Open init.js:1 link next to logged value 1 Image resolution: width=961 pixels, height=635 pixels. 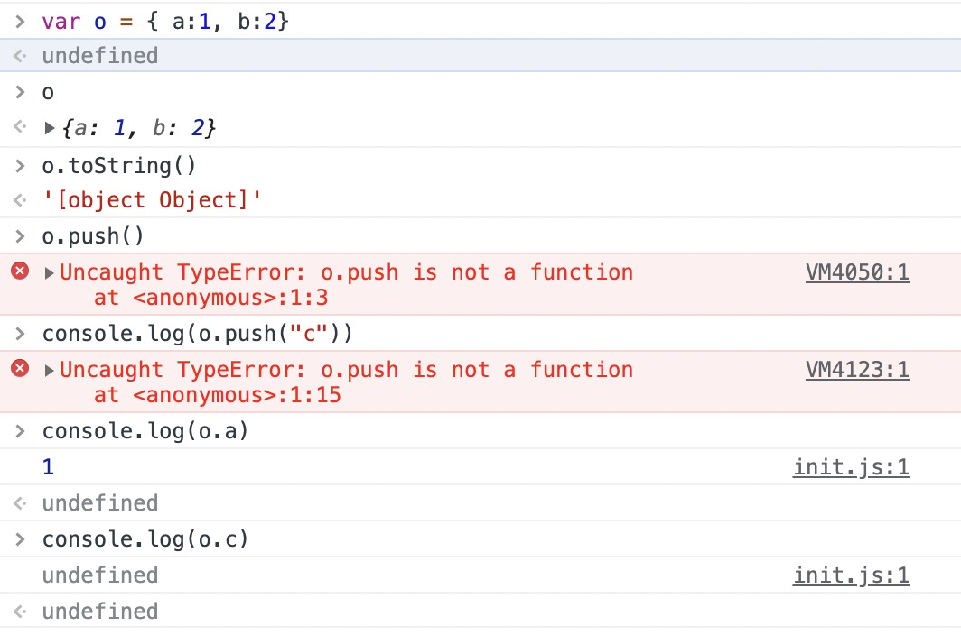pos(851,467)
